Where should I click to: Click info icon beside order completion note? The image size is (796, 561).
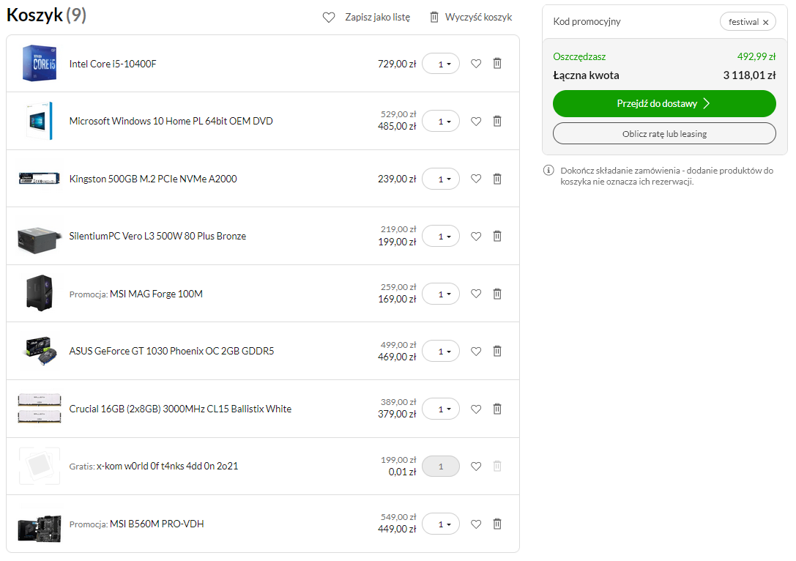tap(548, 170)
